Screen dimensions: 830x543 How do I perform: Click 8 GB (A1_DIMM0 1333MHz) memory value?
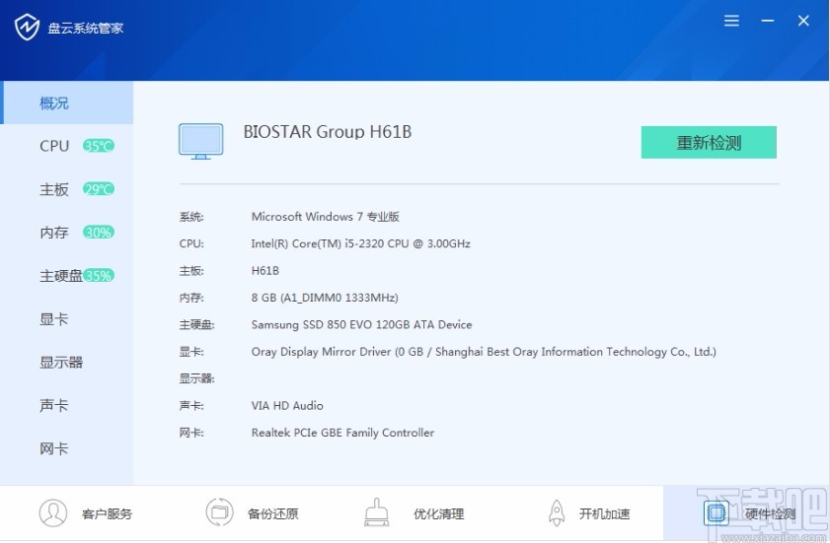click(x=325, y=298)
